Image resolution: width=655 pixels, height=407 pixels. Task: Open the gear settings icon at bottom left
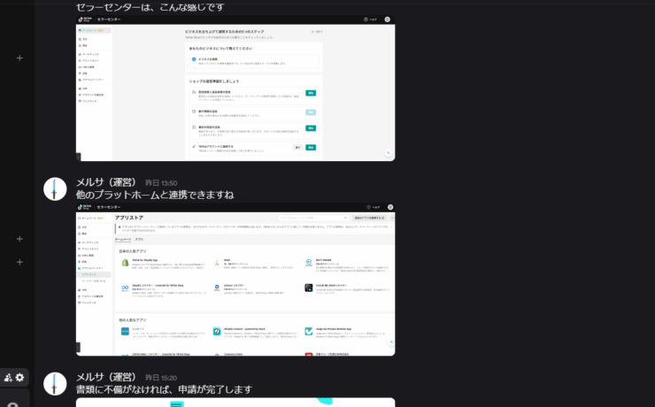pyautogui.click(x=20, y=378)
